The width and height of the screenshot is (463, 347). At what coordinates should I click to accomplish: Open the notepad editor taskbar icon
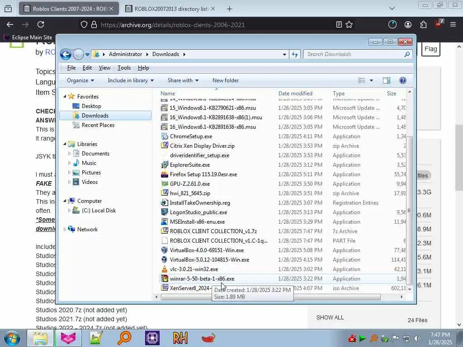point(96,338)
